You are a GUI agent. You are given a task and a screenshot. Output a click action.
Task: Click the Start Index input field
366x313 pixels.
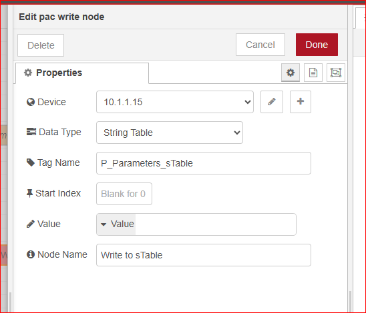[x=124, y=194]
